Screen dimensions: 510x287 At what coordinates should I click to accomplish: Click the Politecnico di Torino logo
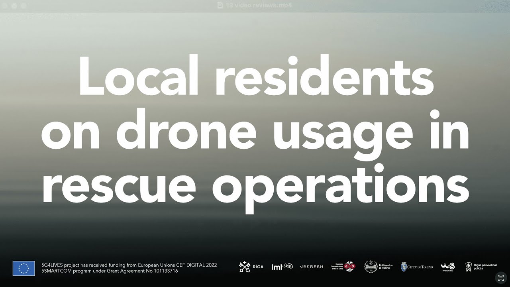[x=379, y=267]
